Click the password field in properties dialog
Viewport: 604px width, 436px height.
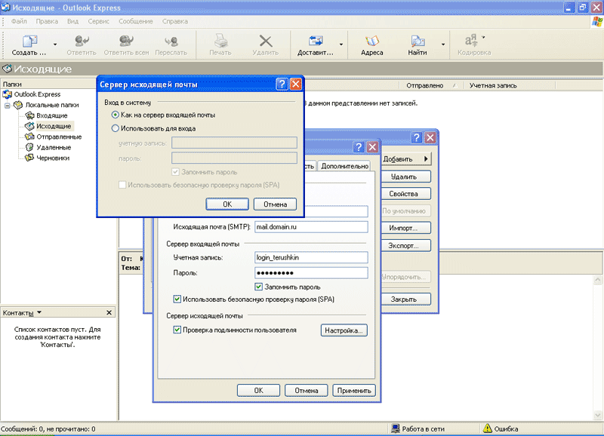click(x=311, y=273)
